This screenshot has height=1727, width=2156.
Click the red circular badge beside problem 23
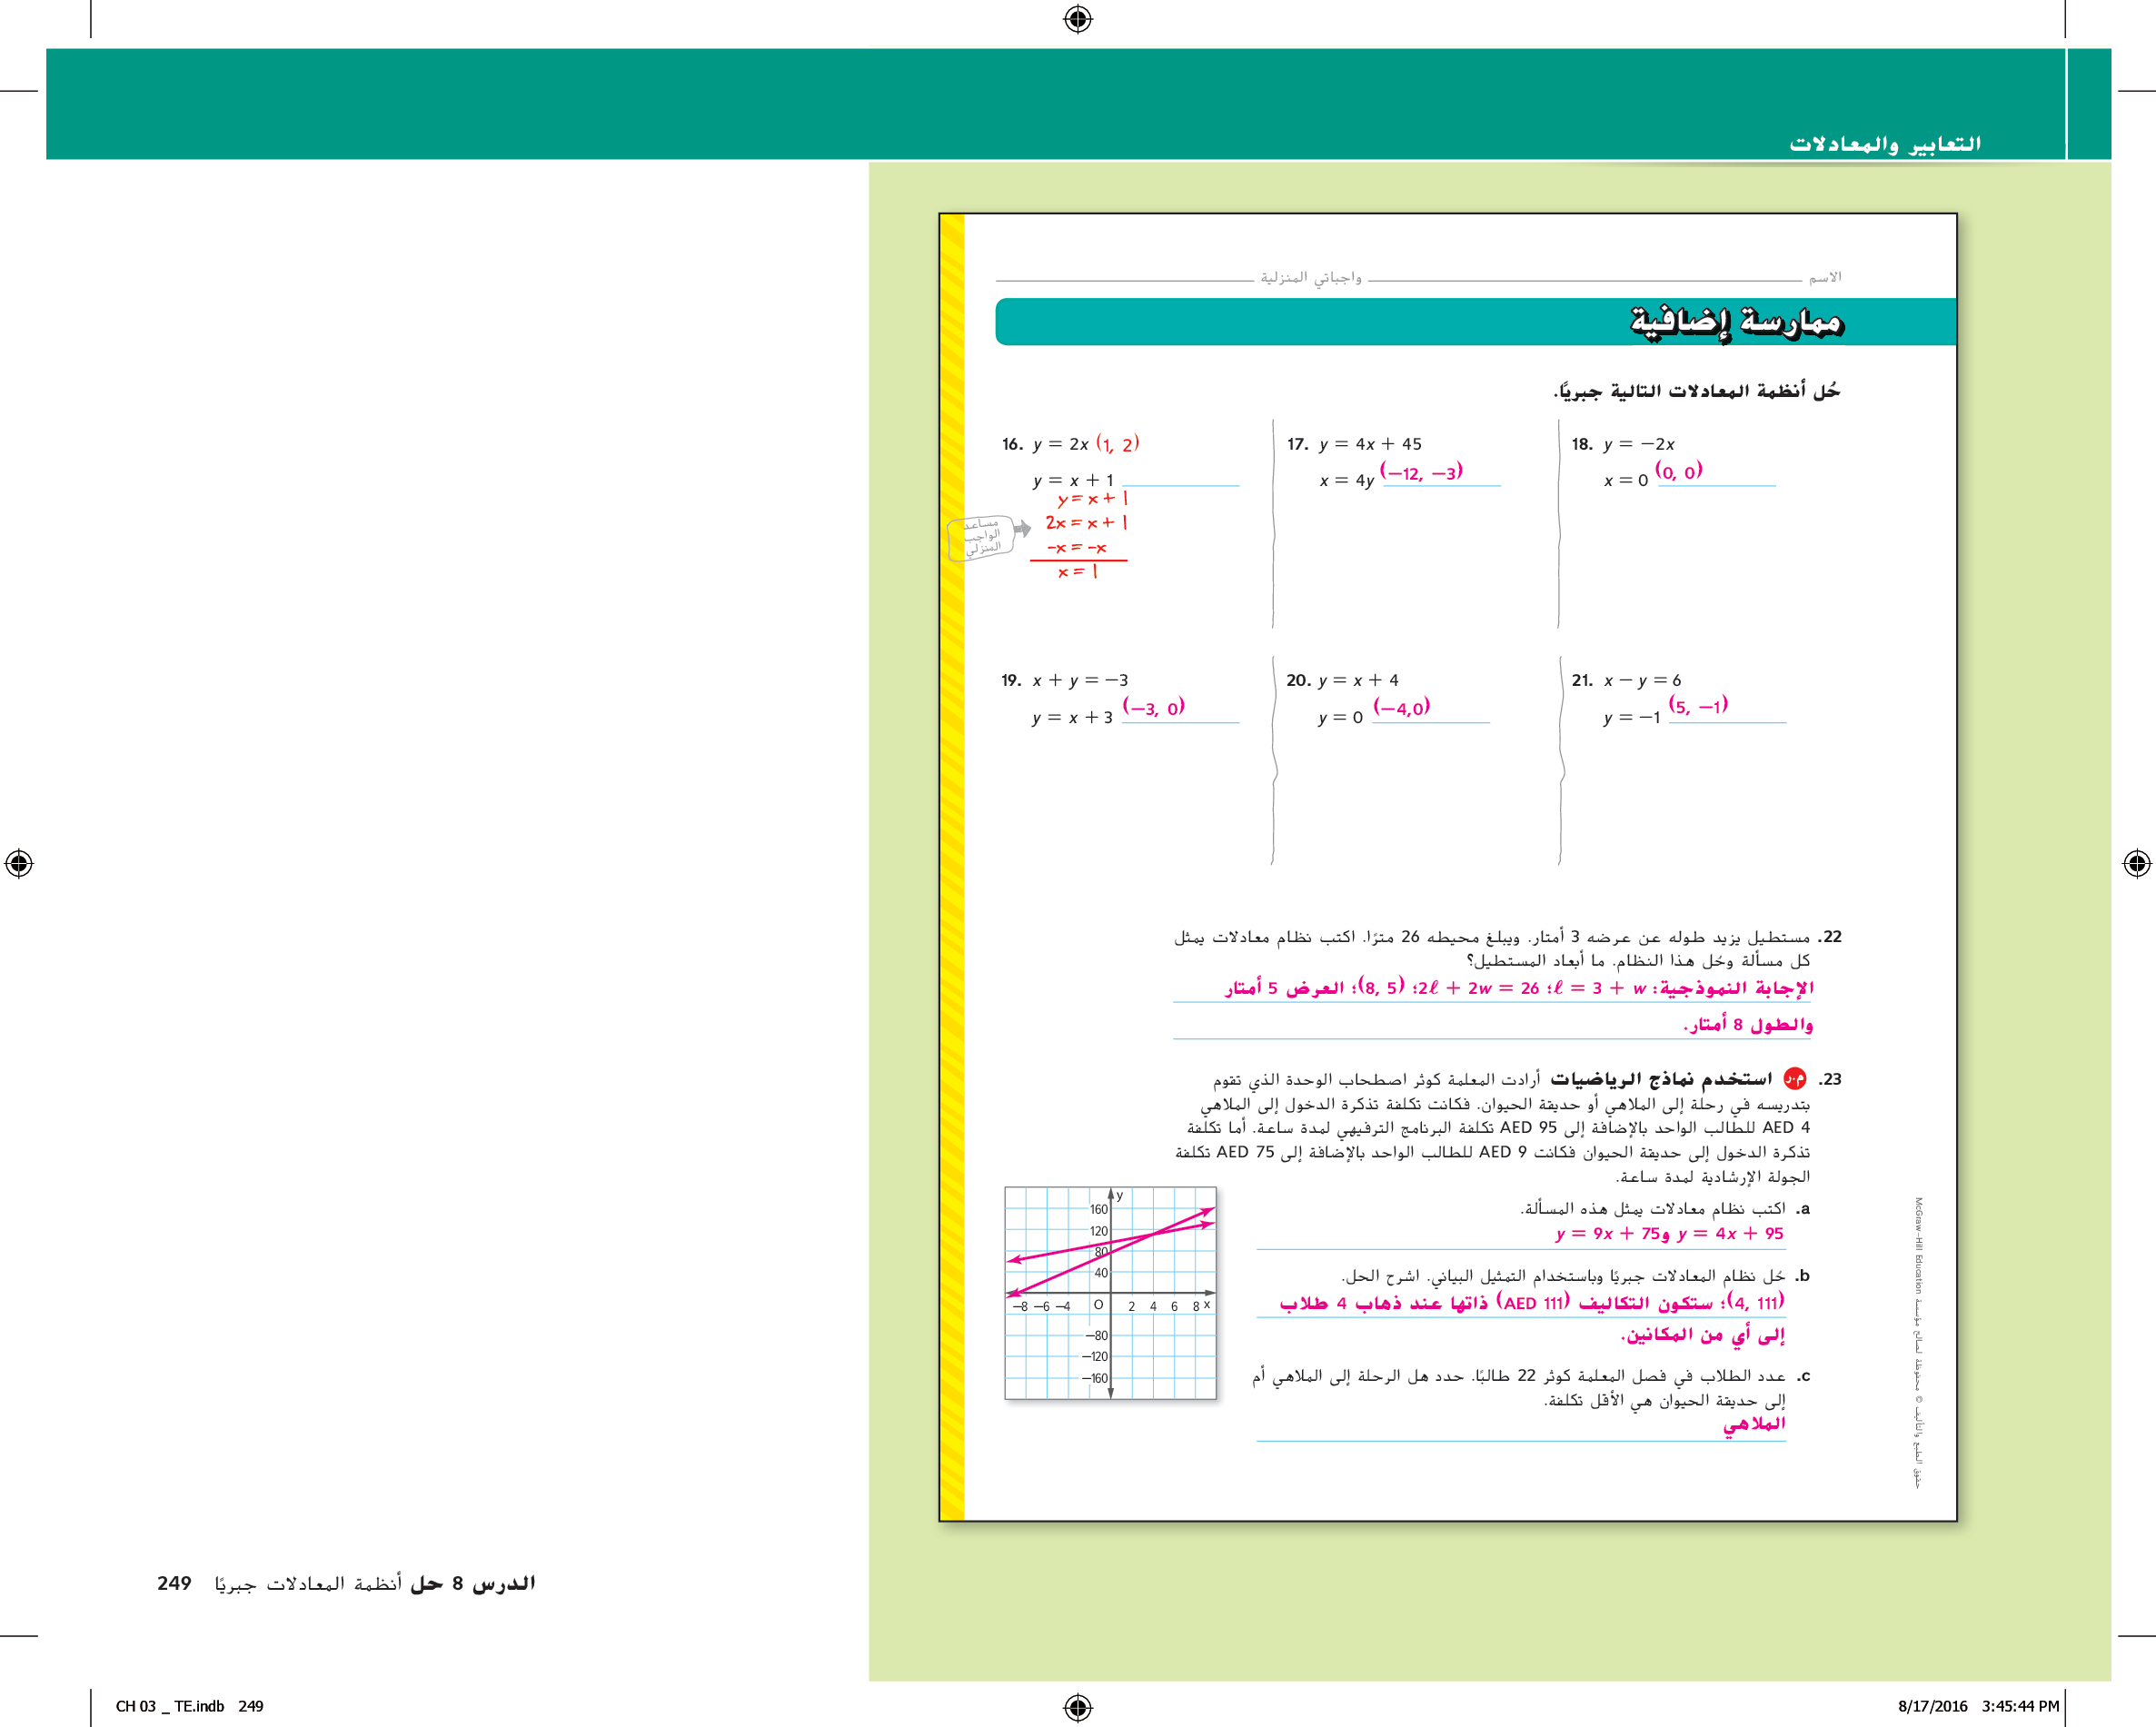click(1795, 1078)
